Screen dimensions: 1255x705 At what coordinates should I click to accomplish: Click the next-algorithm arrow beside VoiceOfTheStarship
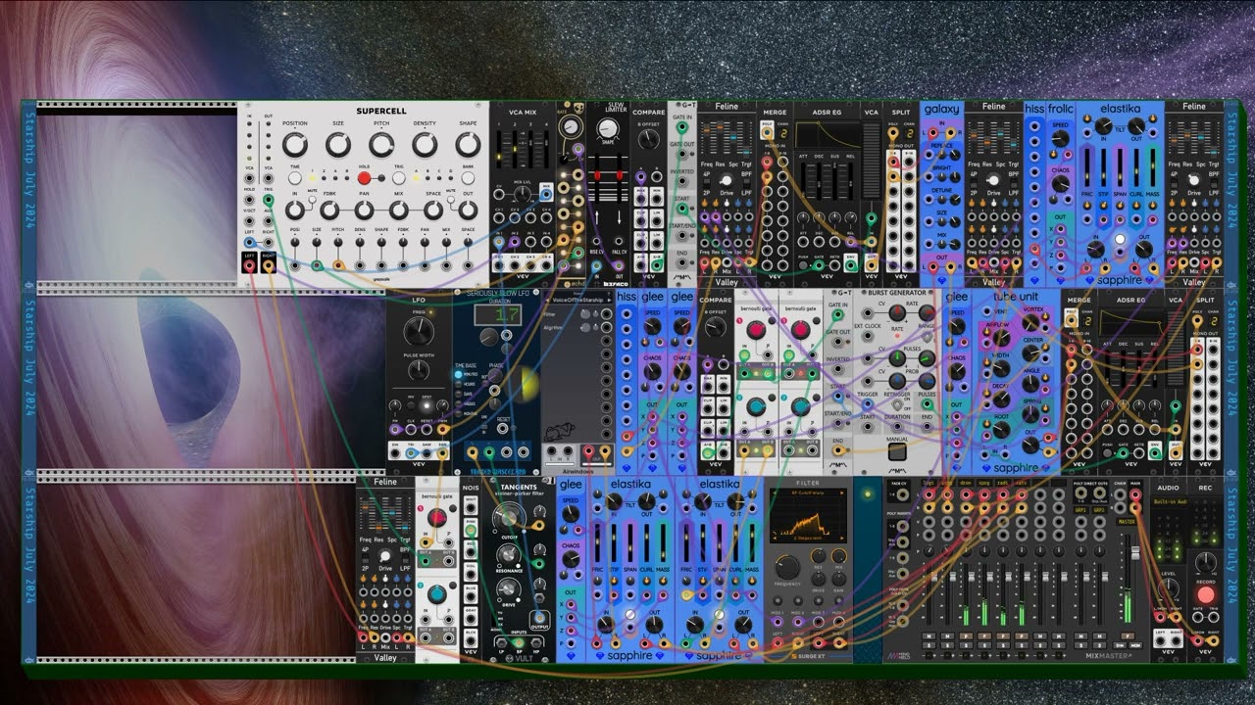610,301
